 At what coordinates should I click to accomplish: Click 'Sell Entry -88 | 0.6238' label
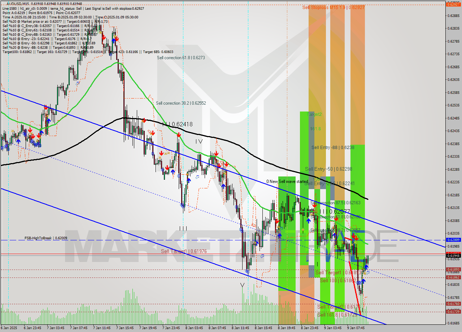[x=333, y=148]
